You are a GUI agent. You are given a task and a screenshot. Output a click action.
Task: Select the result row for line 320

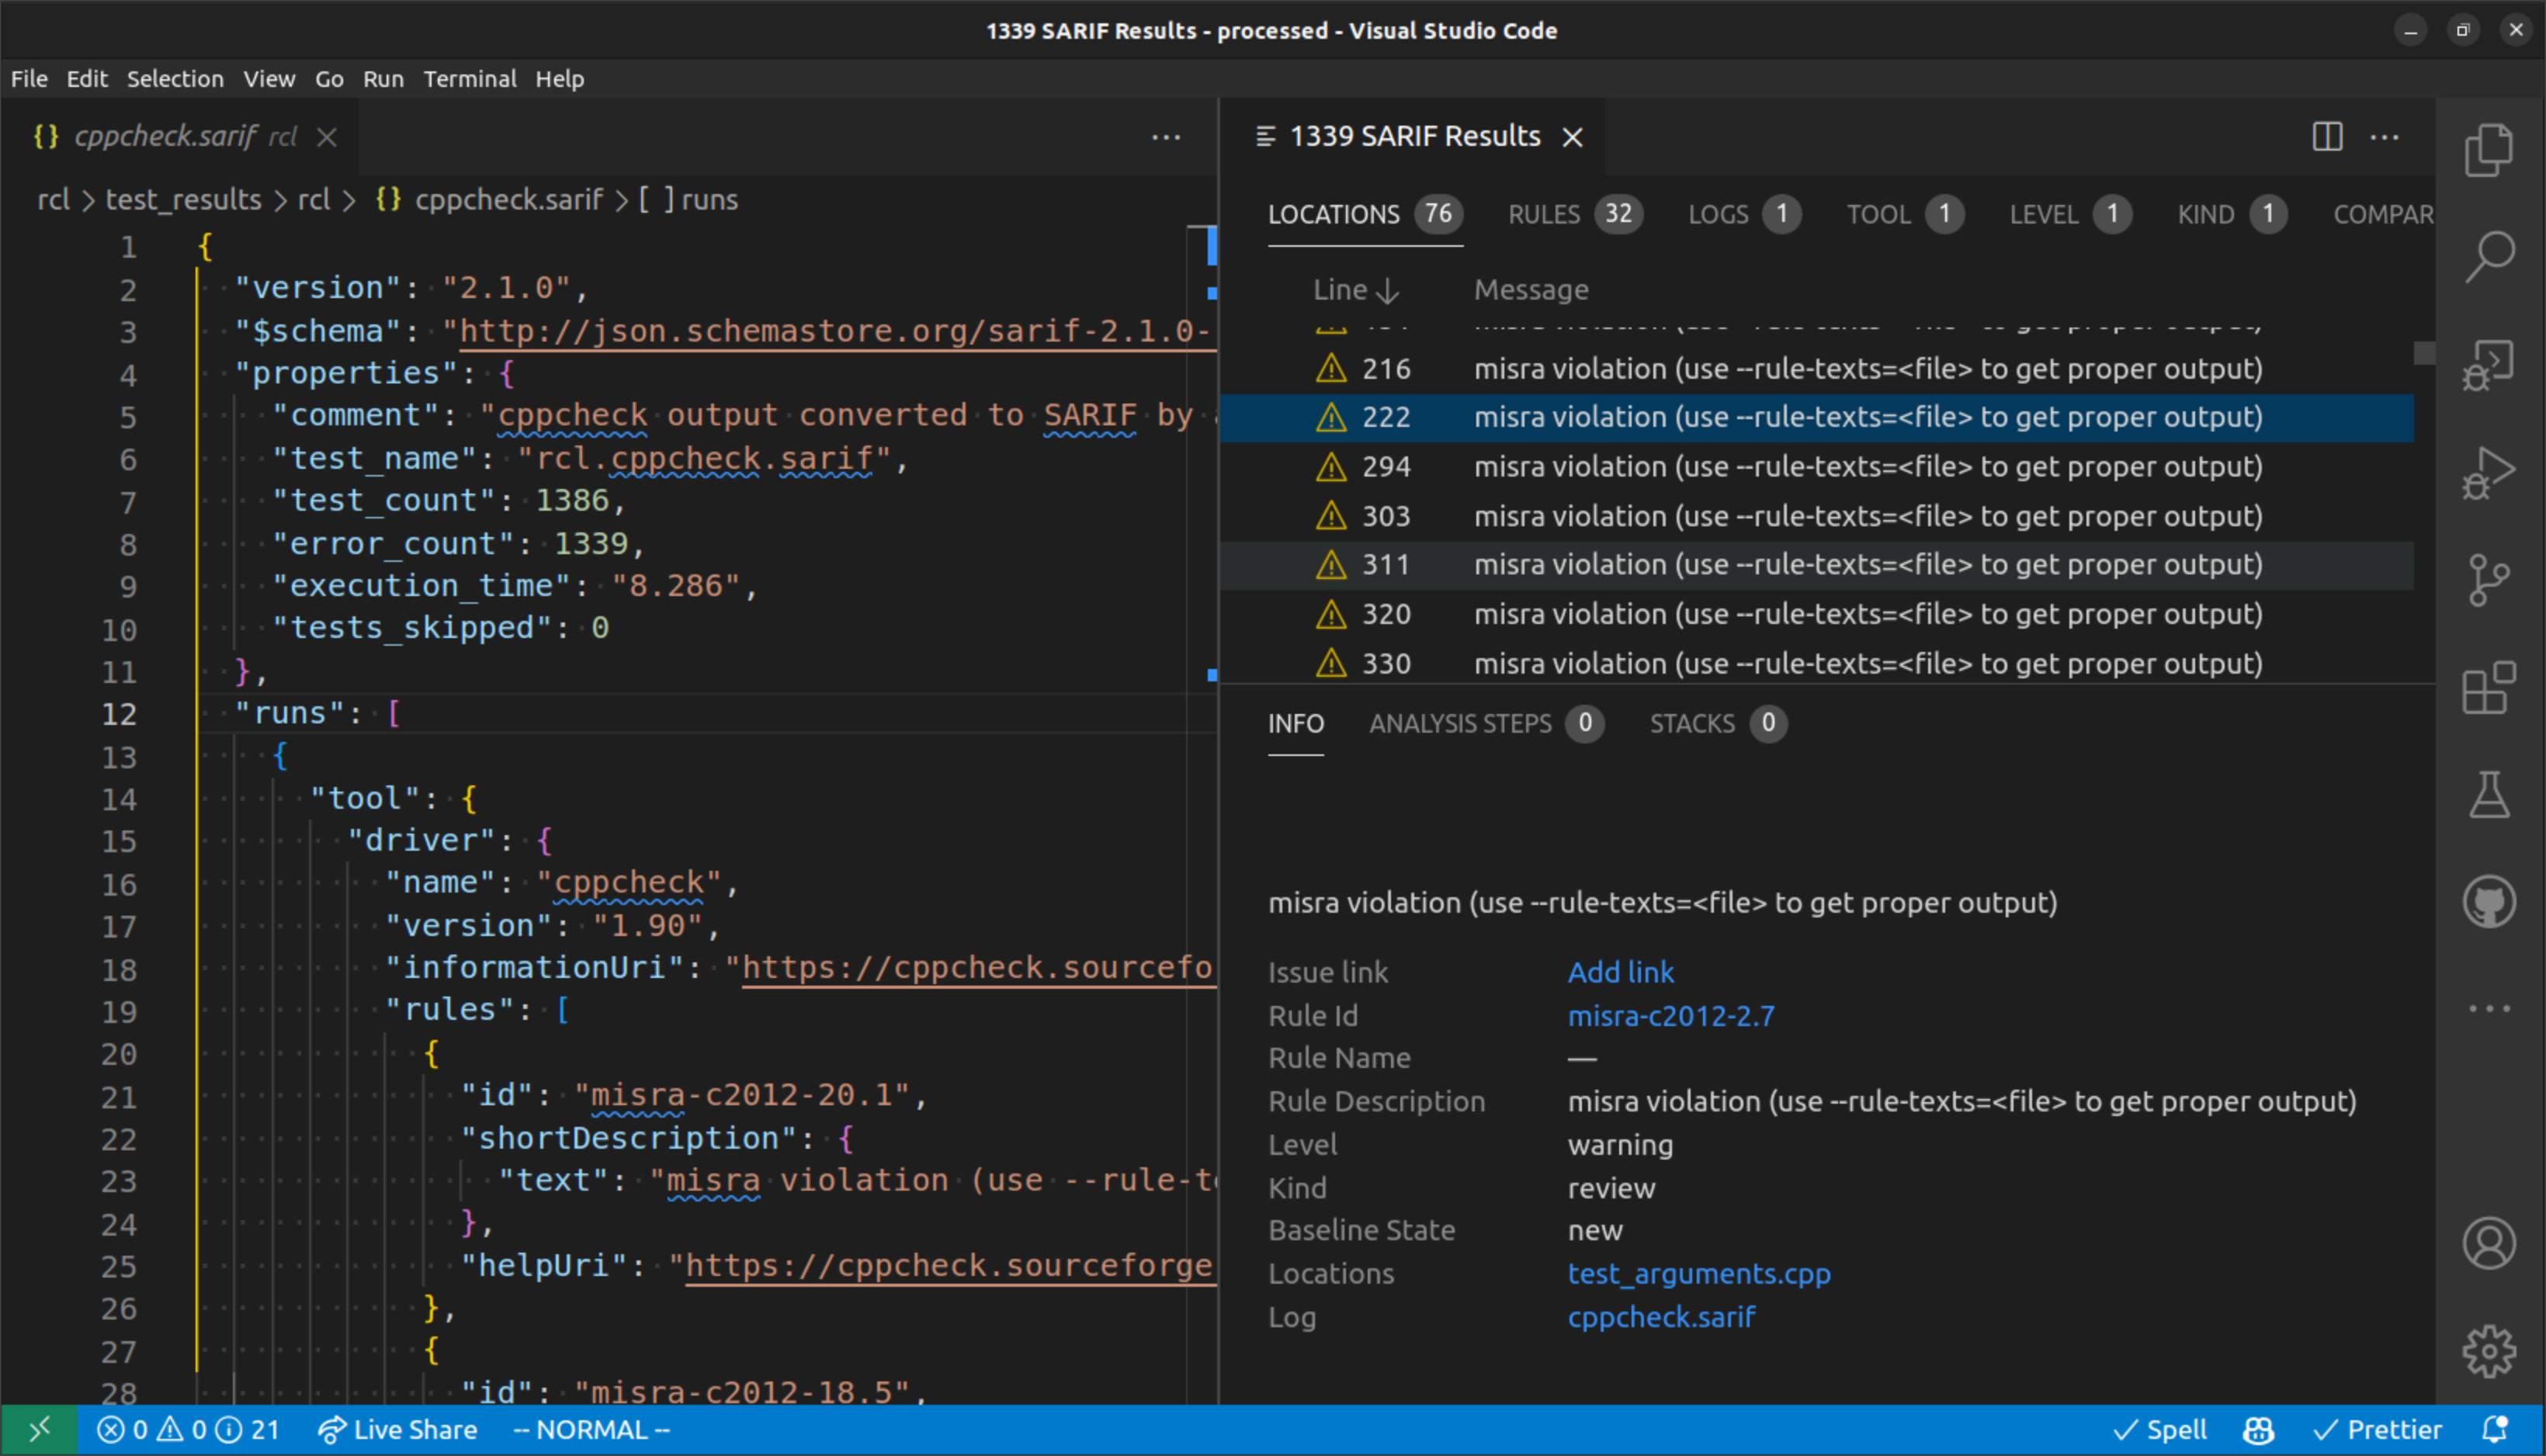[1816, 614]
